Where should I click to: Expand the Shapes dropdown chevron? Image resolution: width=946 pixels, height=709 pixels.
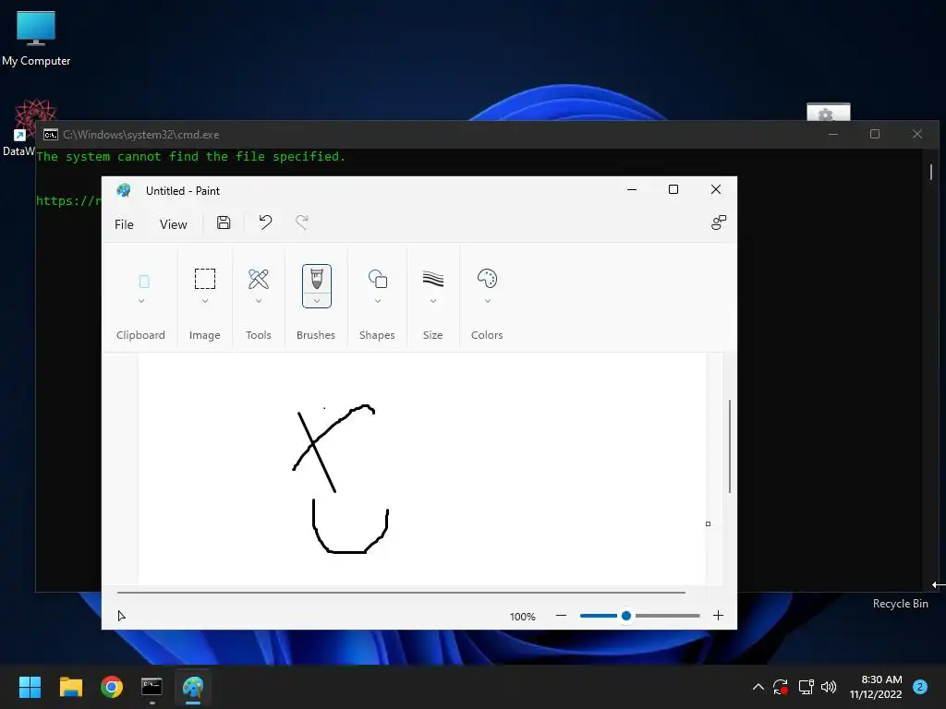tap(378, 301)
